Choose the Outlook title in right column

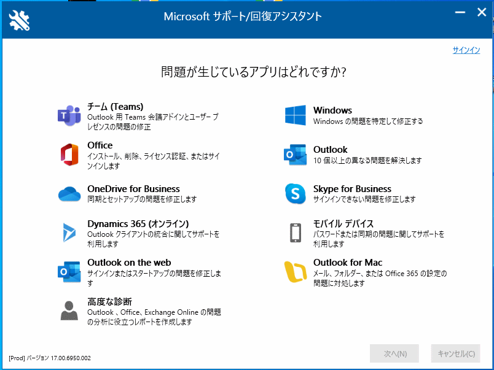[x=330, y=150]
